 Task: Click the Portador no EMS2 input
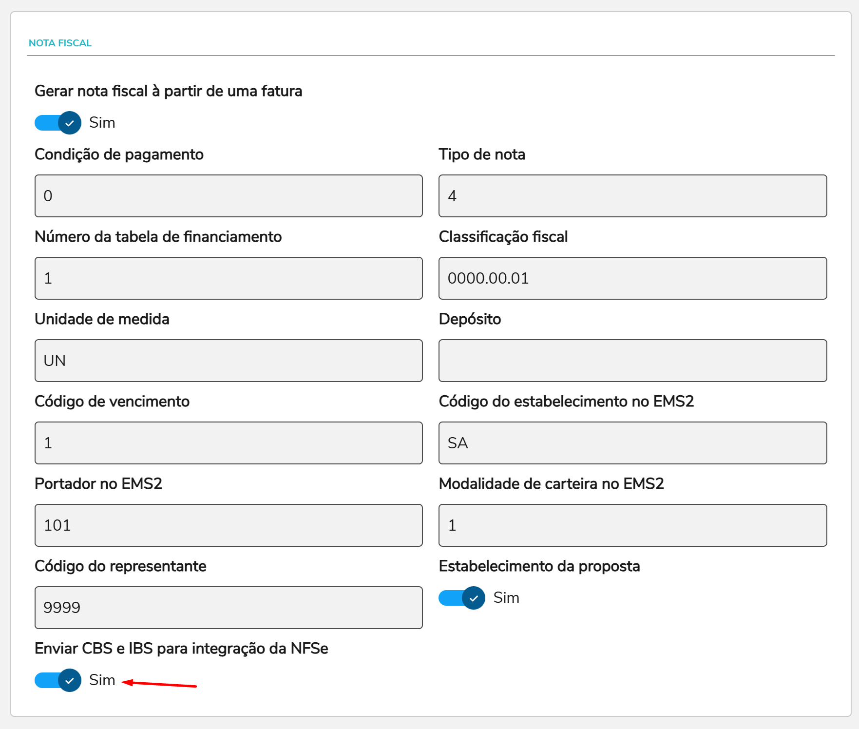tap(229, 525)
